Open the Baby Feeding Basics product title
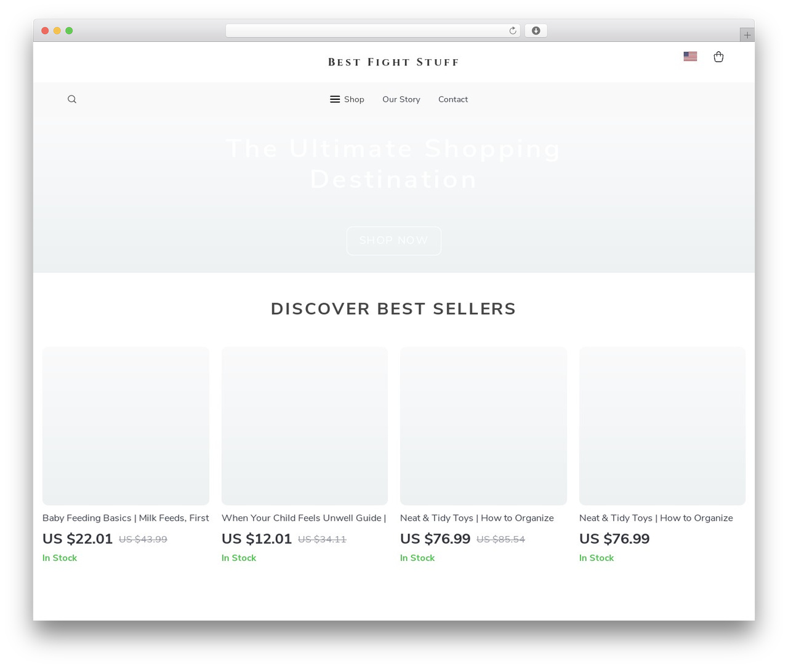Image resolution: width=788 pixels, height=668 pixels. 126,518
